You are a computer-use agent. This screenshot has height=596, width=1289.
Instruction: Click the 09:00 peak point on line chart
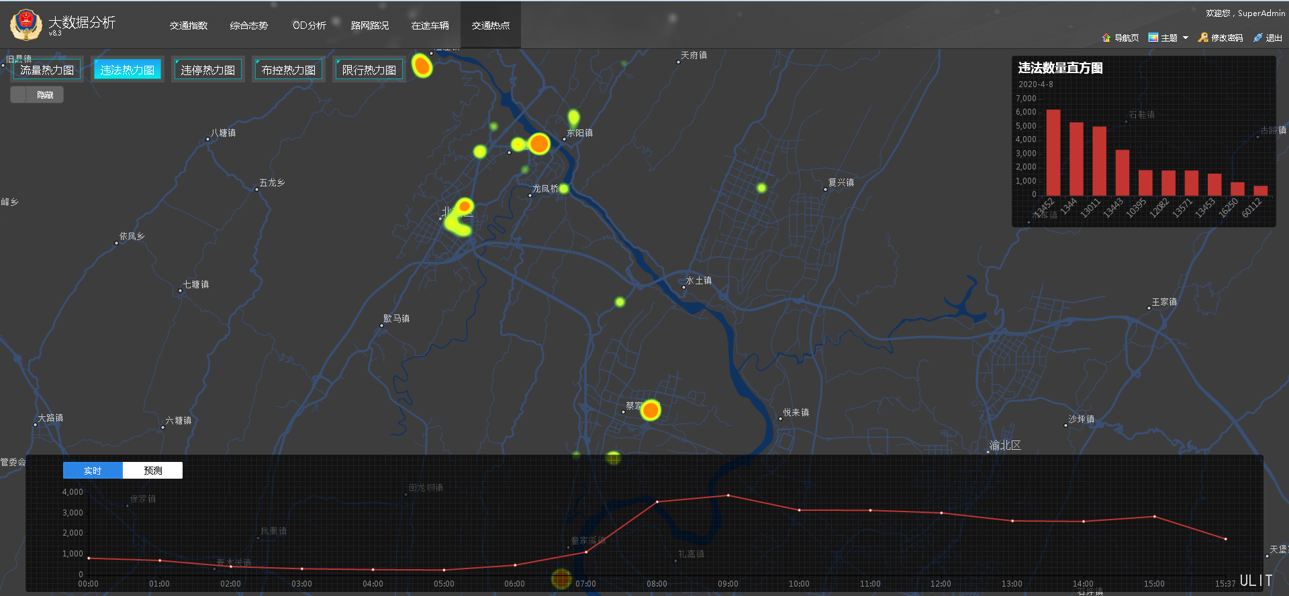coord(728,495)
